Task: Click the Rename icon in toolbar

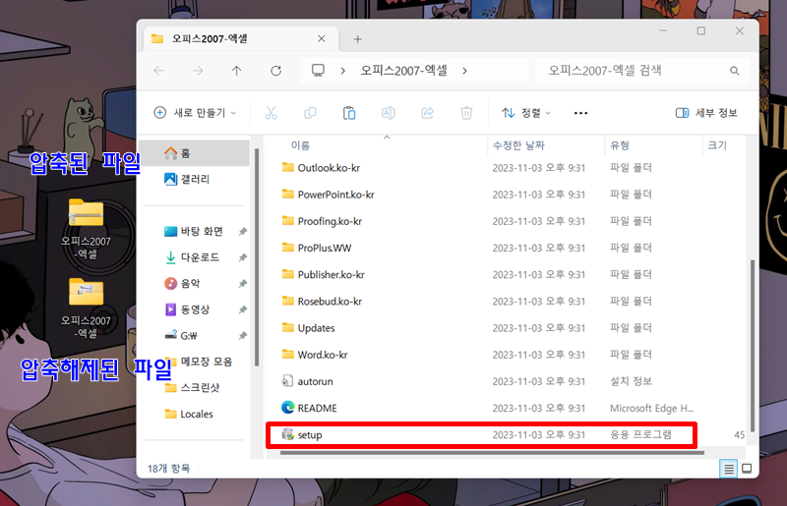Action: point(388,113)
